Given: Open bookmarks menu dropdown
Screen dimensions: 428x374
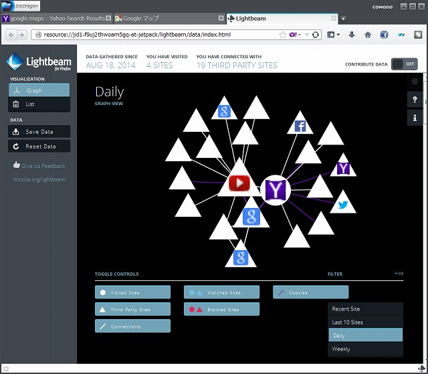Looking at the screenshot, I should pos(333,35).
